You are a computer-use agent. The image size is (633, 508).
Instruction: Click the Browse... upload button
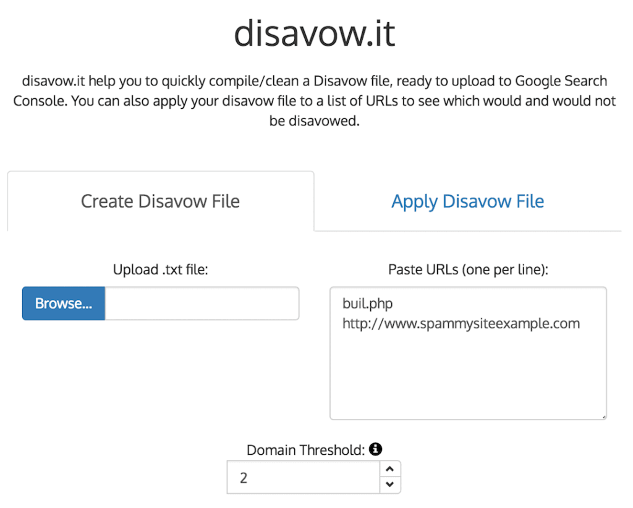click(64, 303)
